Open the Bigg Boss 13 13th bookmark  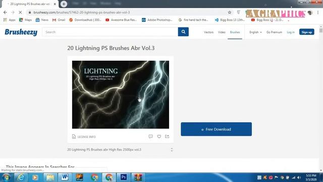click(230, 20)
